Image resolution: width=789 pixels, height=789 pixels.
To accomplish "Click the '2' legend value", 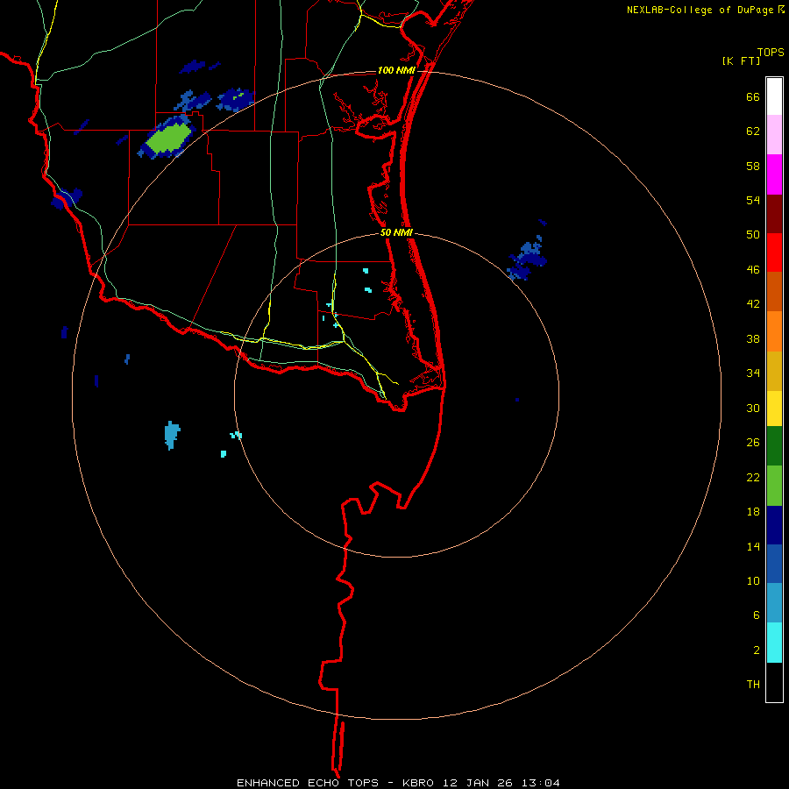I will 757,650.
